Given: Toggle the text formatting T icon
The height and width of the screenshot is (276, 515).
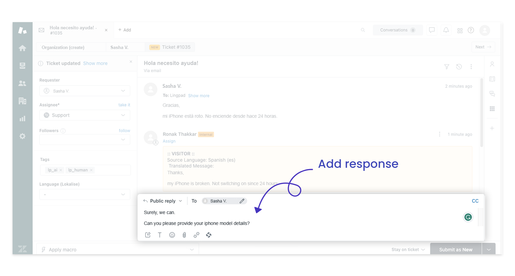Looking at the screenshot, I should click(160, 235).
